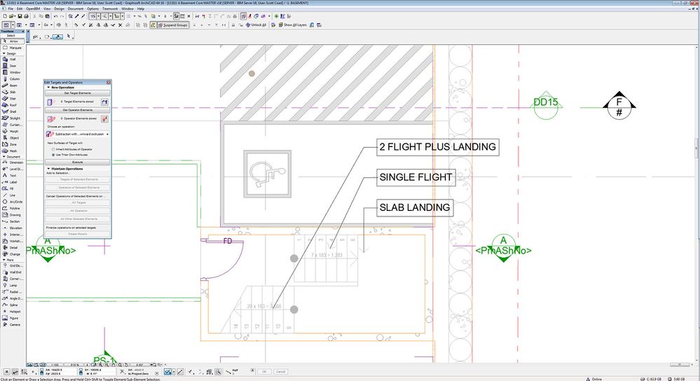Image resolution: width=700 pixels, height=381 pixels.
Task: Collapse the New Operation section
Action: (48, 88)
